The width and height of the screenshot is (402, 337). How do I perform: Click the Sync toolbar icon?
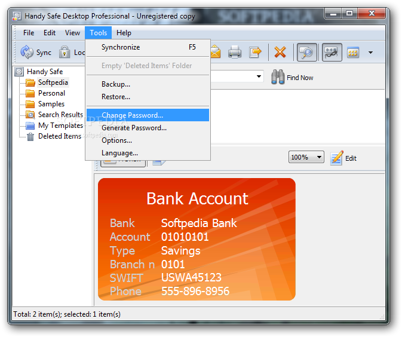[x=27, y=53]
